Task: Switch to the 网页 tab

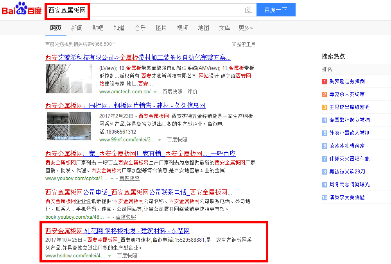Action: 56,28
